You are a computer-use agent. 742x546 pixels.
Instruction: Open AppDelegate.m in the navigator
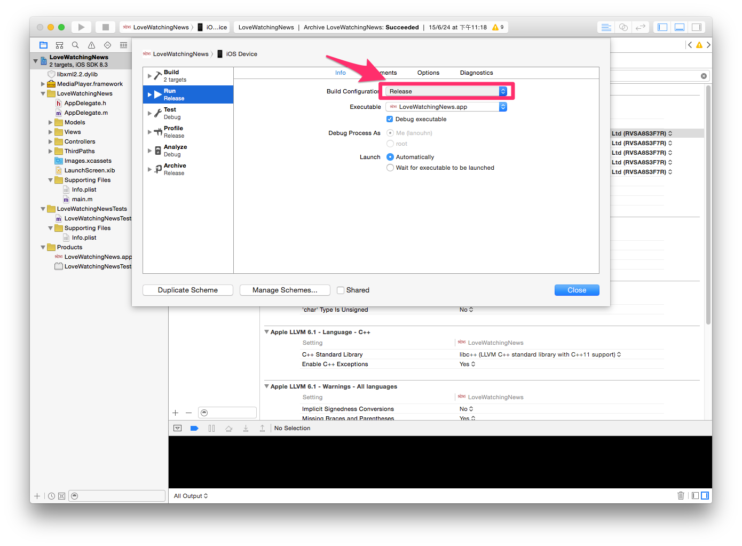pos(86,113)
